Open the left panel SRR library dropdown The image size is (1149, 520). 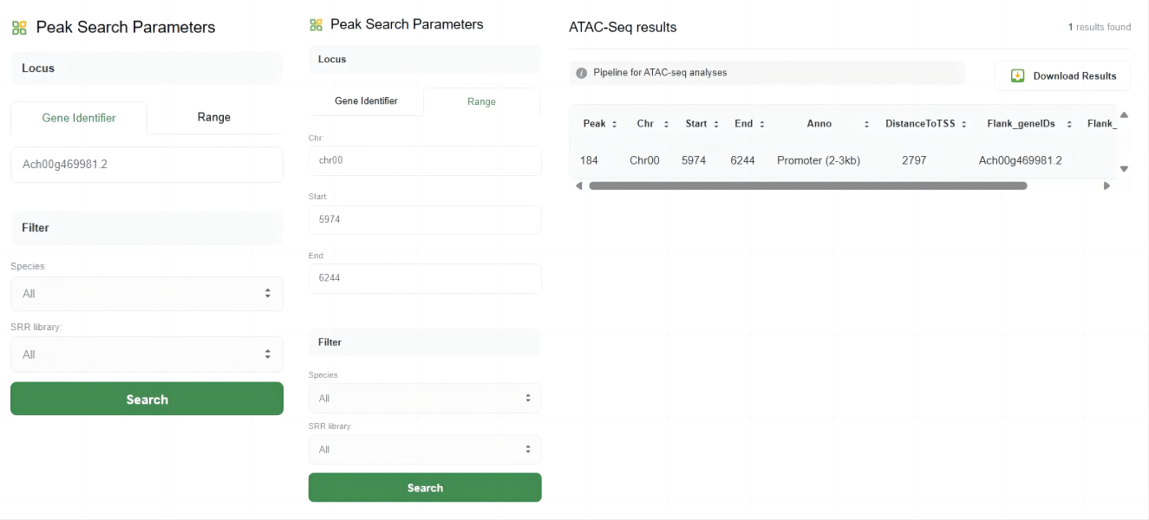coord(147,354)
